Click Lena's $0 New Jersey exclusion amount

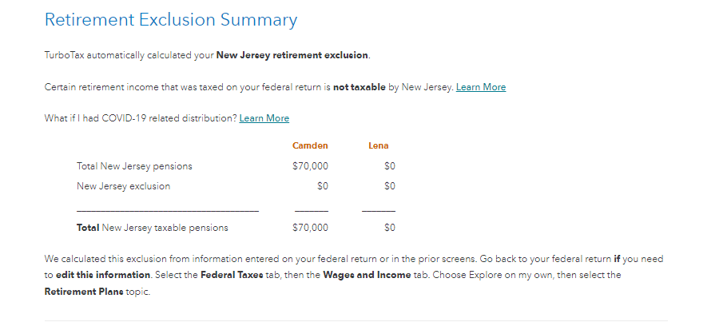pyautogui.click(x=390, y=186)
